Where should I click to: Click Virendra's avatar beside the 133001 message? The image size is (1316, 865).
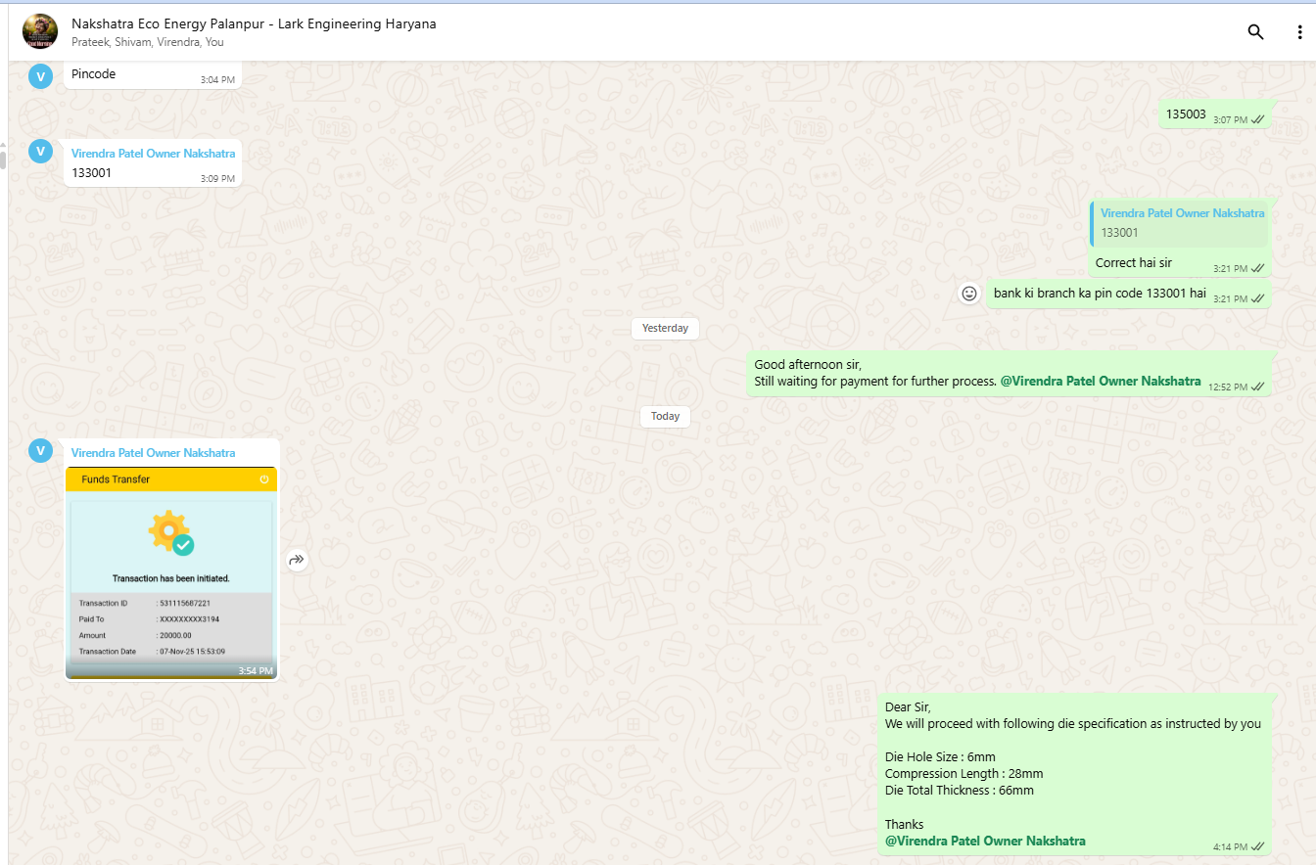pyautogui.click(x=40, y=152)
